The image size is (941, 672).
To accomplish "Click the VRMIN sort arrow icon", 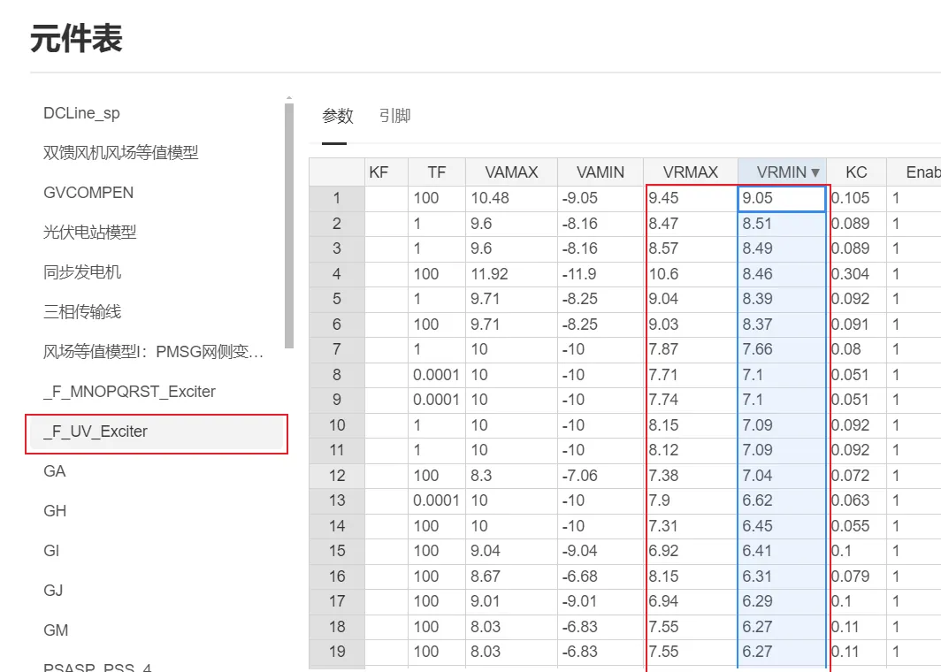I will click(x=815, y=172).
